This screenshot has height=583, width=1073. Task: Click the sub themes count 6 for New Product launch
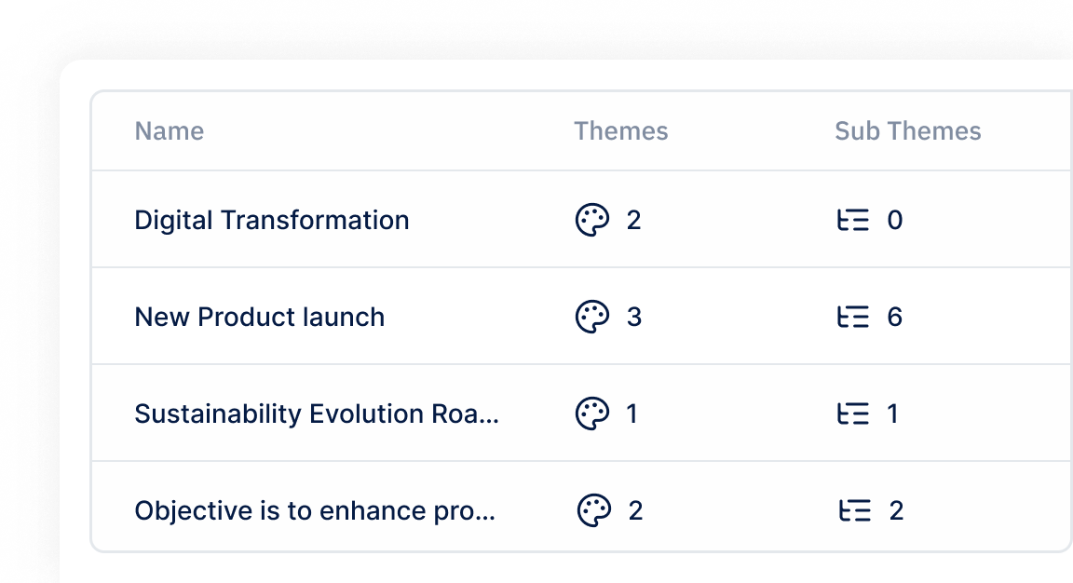tap(894, 317)
